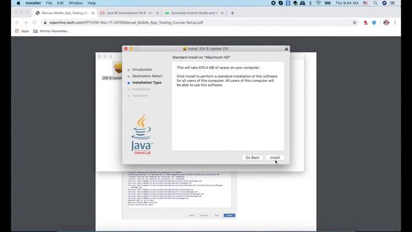Click the hat-shaped status icon in menu bar
The image size is (412, 232).
[x=303, y=3]
